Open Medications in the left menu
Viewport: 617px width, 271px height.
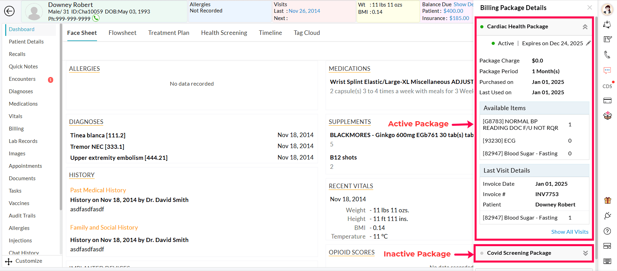click(x=23, y=104)
